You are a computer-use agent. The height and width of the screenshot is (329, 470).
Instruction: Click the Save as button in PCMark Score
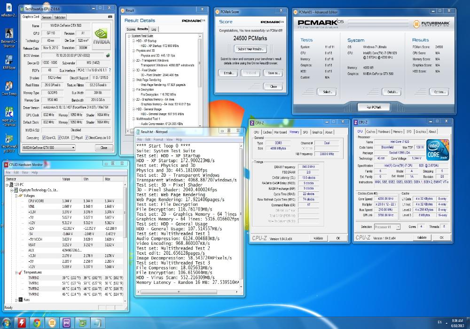click(273, 73)
